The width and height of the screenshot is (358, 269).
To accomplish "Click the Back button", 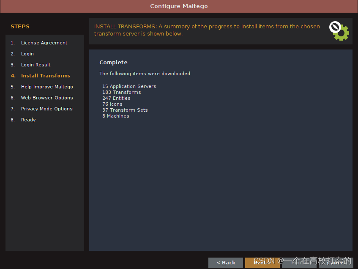I will tap(226, 263).
